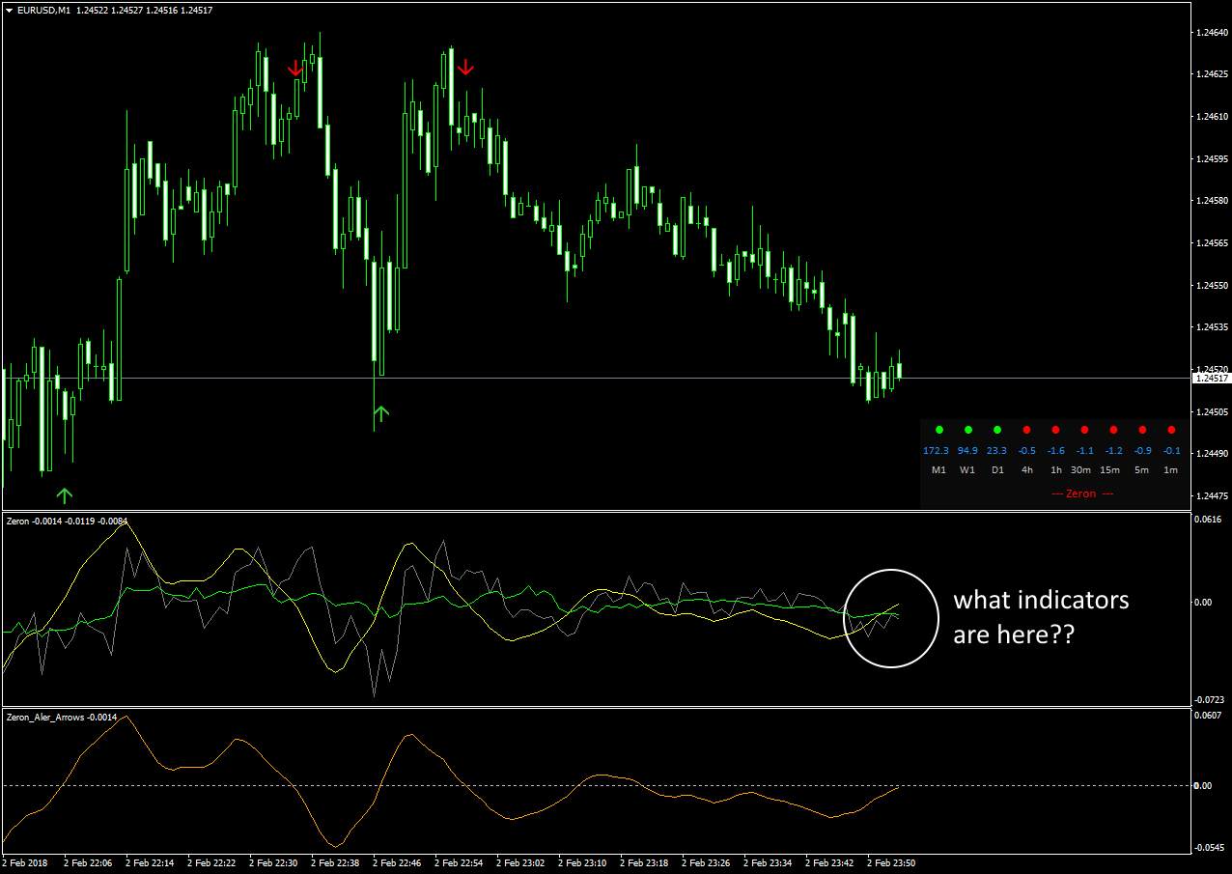Viewport: 1232px width, 874px height.
Task: Select the -1.6 dashboard value
Action: (x=1055, y=451)
